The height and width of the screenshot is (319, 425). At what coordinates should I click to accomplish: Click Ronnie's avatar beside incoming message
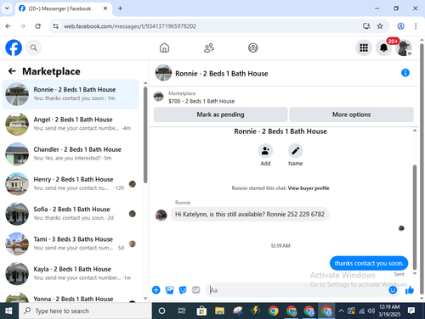pyautogui.click(x=161, y=215)
